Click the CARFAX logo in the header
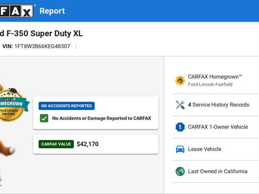This screenshot has width=259, height=194. click(16, 11)
